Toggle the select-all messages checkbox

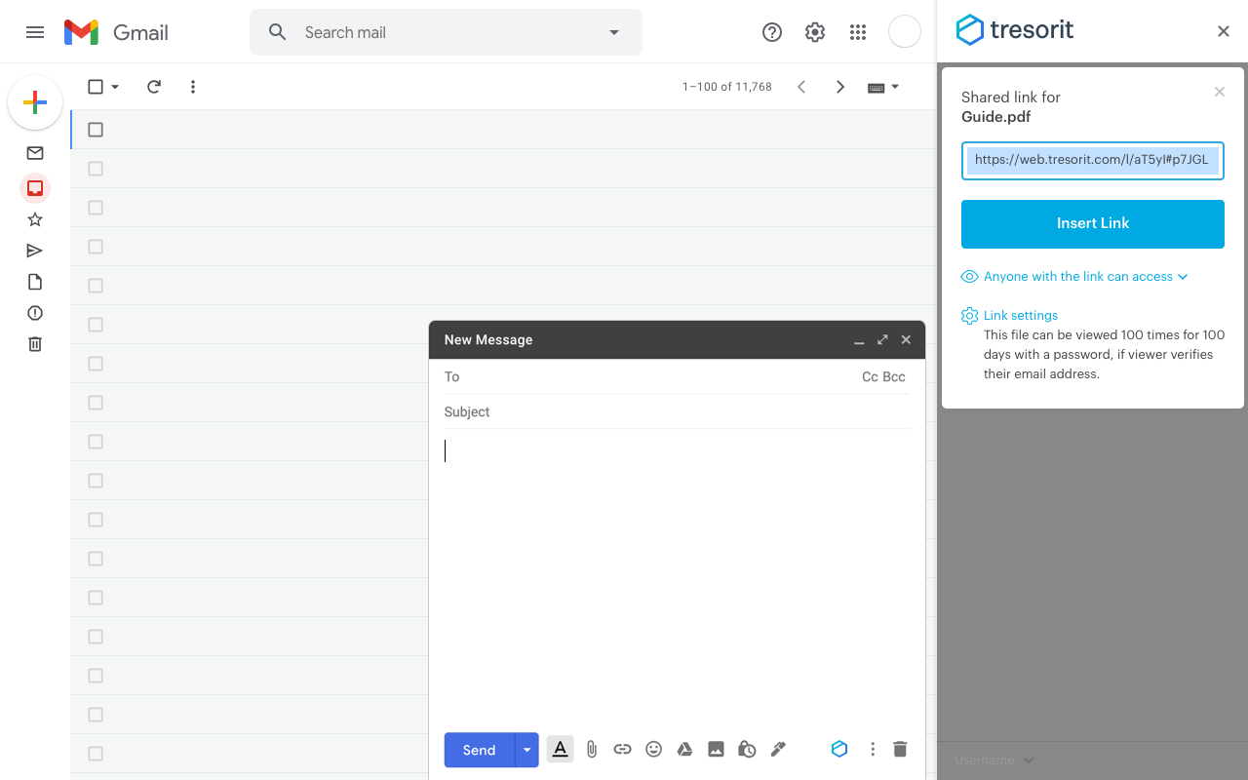coord(95,87)
